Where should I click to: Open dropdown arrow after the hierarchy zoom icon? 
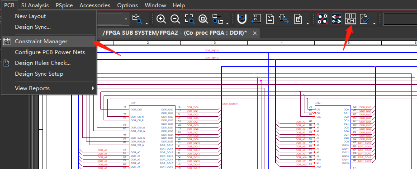(x=227, y=23)
